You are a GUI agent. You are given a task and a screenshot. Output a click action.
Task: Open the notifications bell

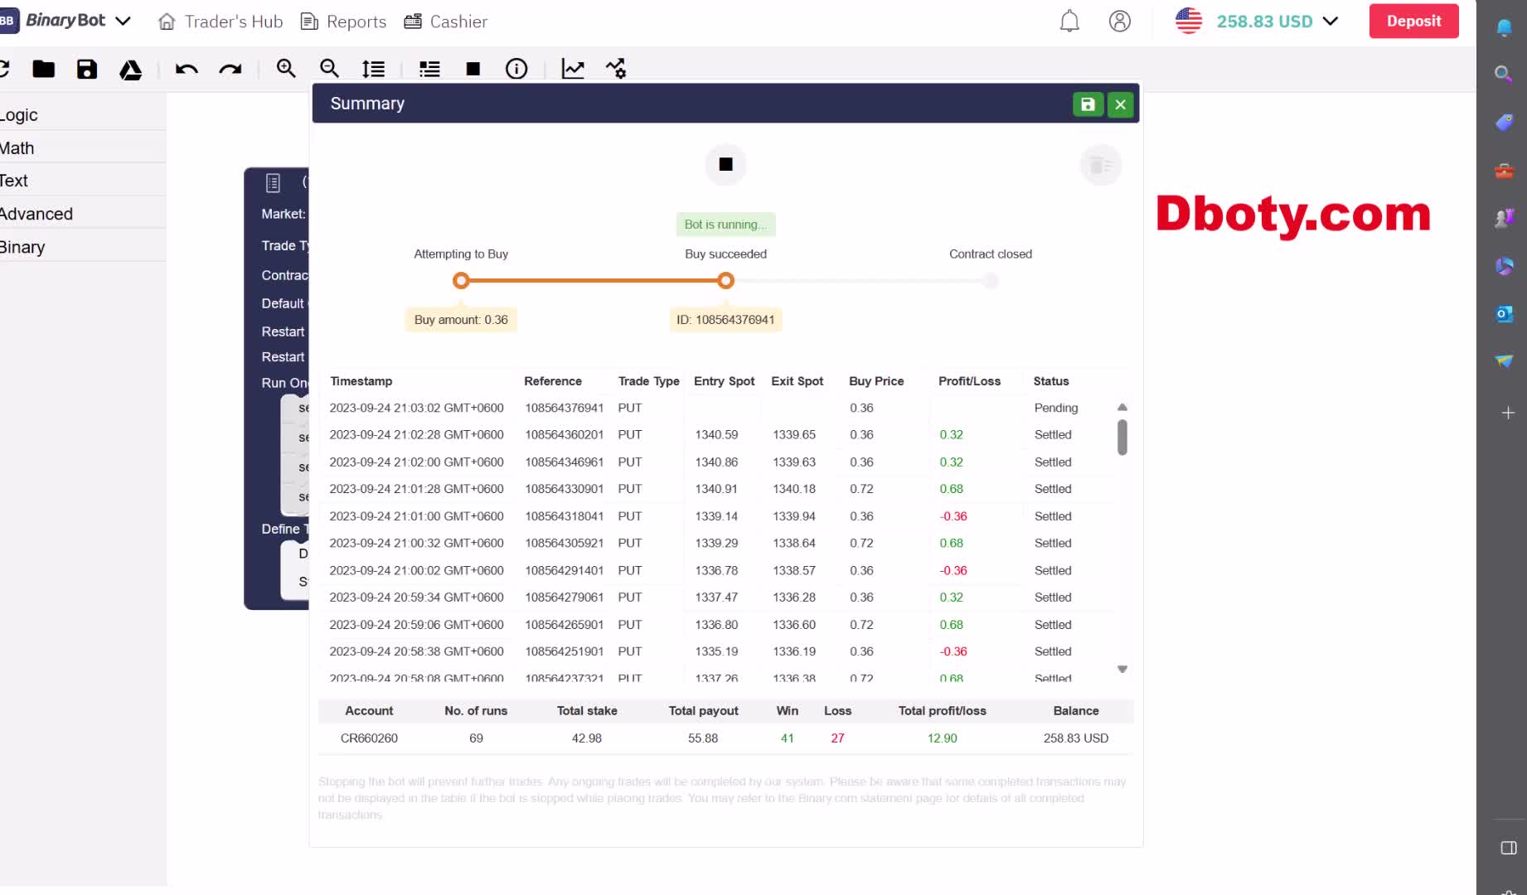pos(1069,22)
